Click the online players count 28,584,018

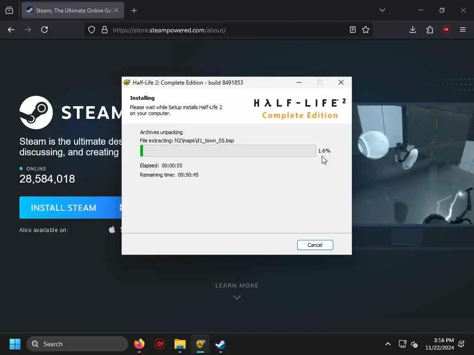click(47, 179)
